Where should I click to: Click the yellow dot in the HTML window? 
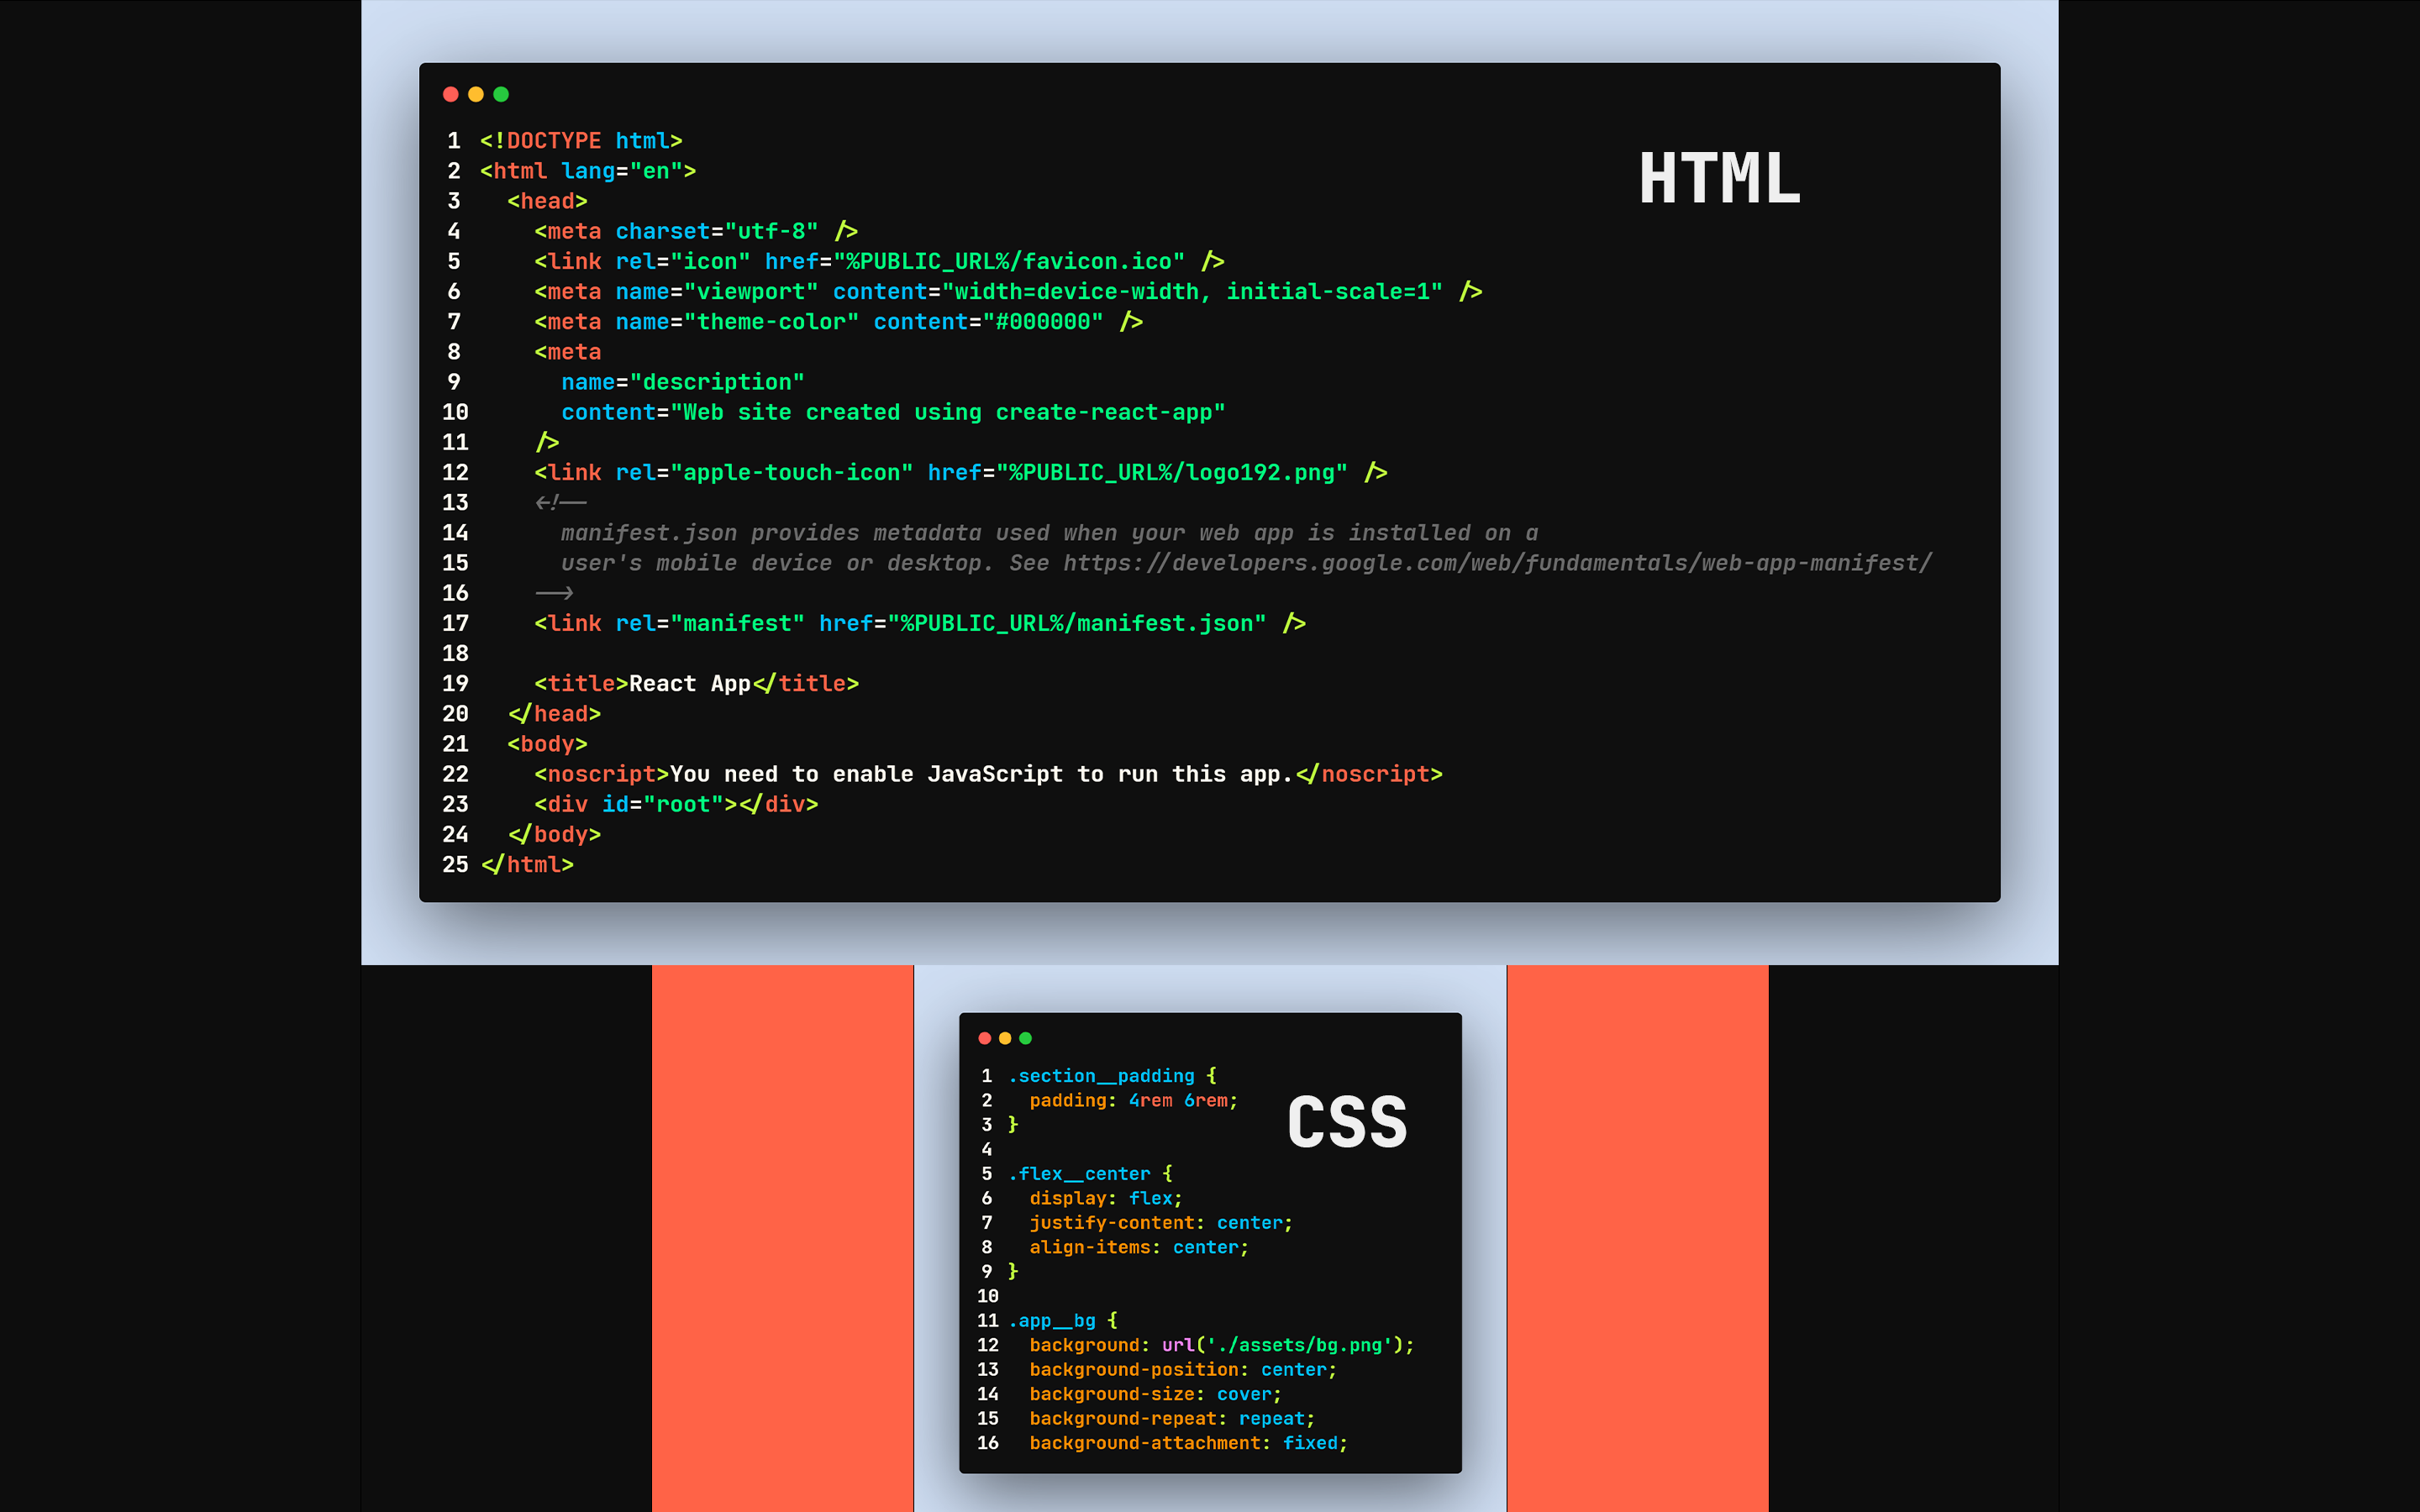coord(476,94)
